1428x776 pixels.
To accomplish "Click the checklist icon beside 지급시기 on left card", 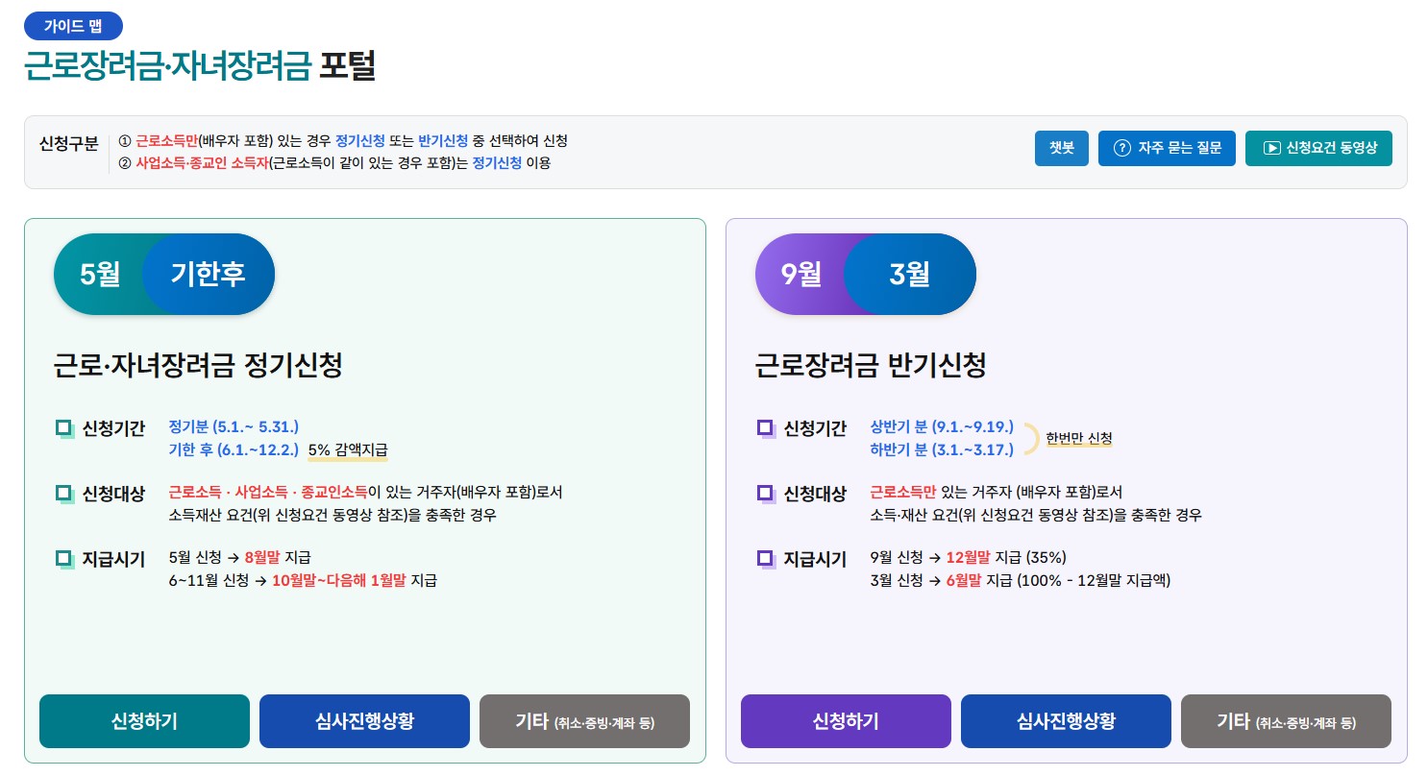I will 64,559.
